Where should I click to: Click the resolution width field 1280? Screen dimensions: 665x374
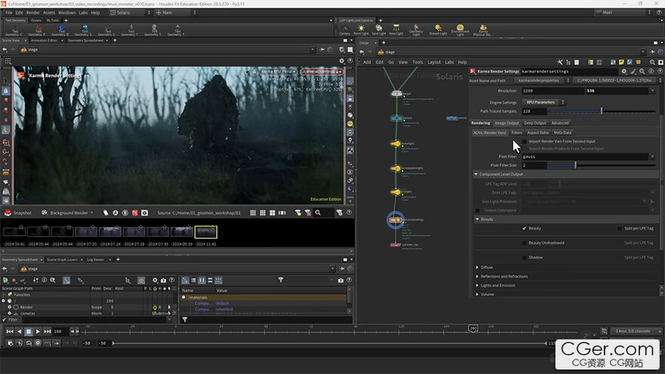pyautogui.click(x=552, y=91)
